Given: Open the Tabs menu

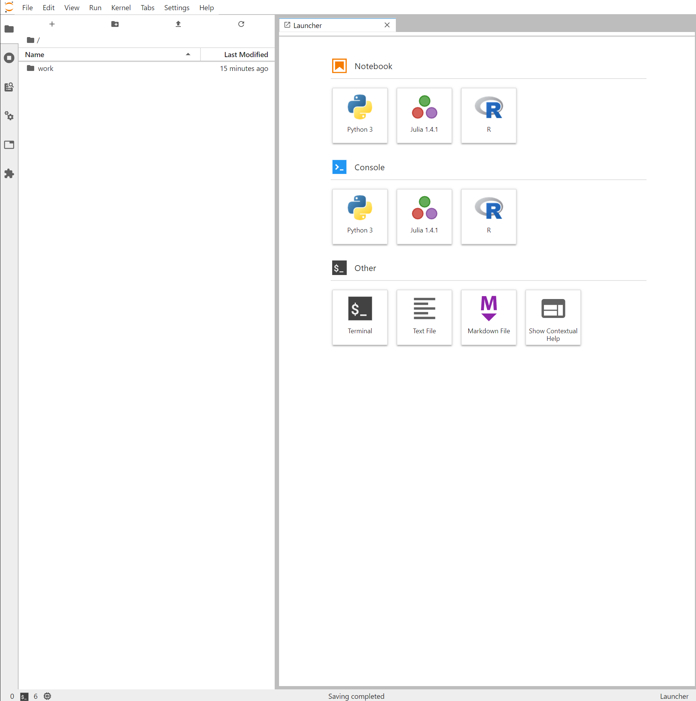Looking at the screenshot, I should [147, 8].
